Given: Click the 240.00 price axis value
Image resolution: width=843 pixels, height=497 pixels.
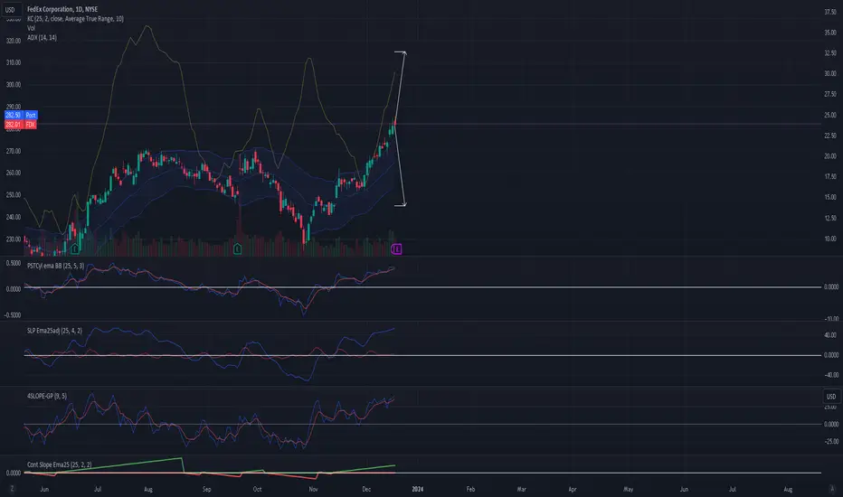Looking at the screenshot, I should (13, 217).
